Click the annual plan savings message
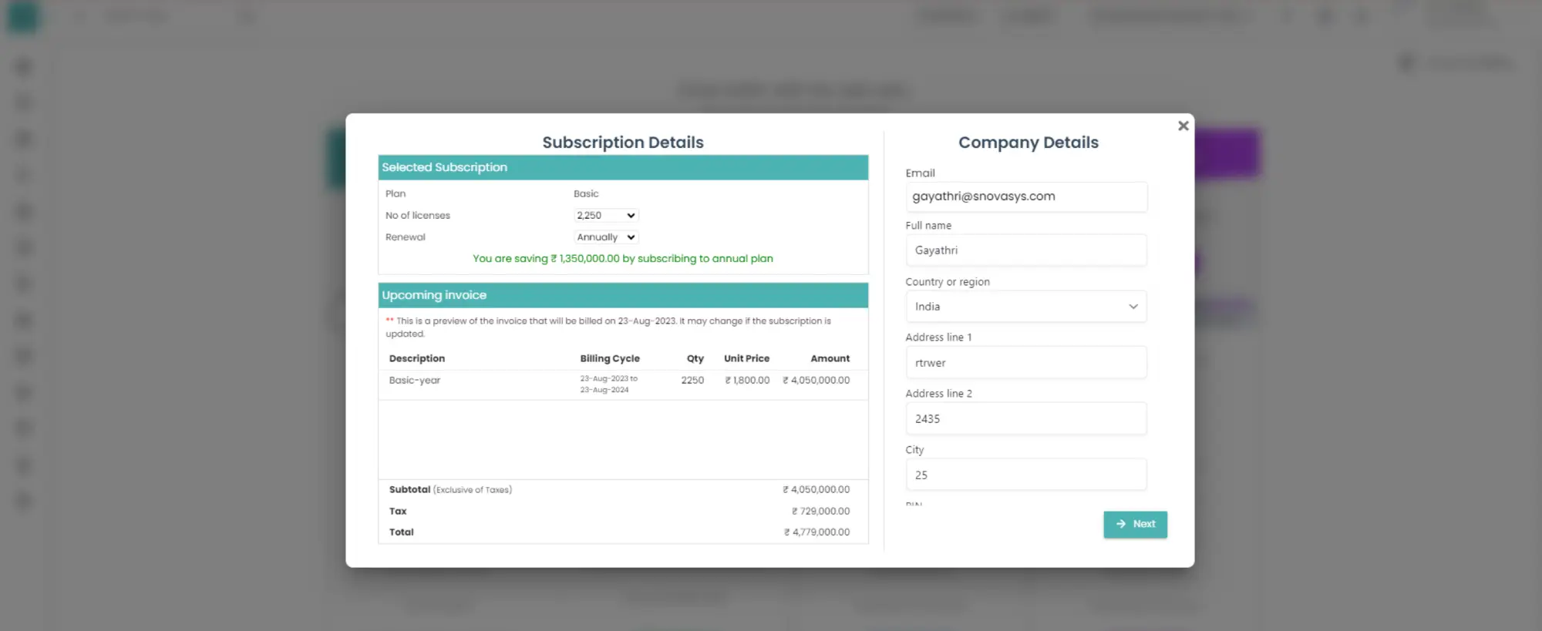 pos(622,259)
